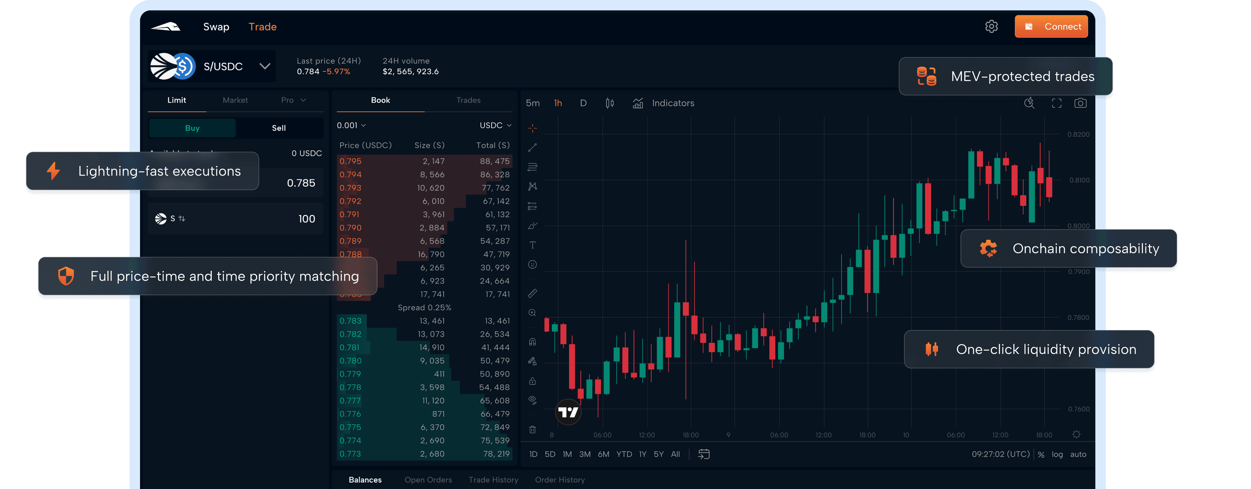Click the 0.795 ask price row
The image size is (1251, 489).
pyautogui.click(x=424, y=161)
